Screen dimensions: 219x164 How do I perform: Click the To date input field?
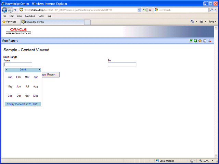click(122, 65)
